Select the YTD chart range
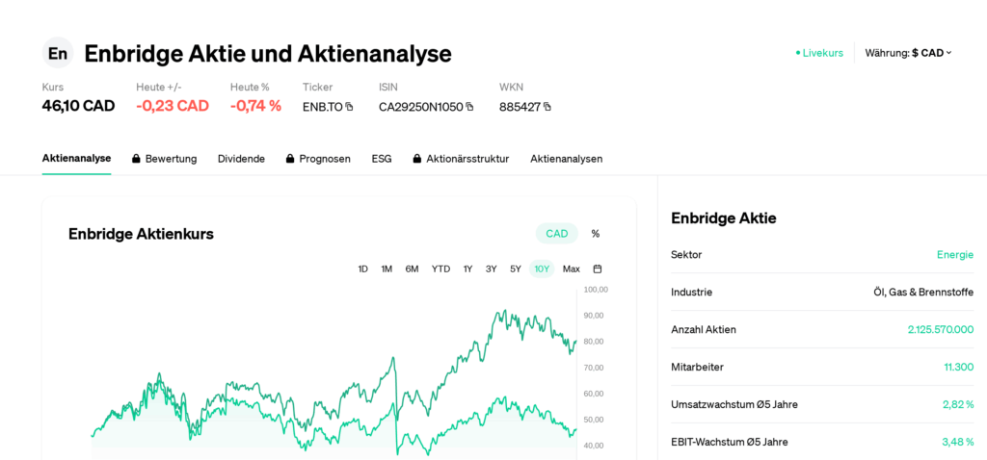 pos(440,268)
